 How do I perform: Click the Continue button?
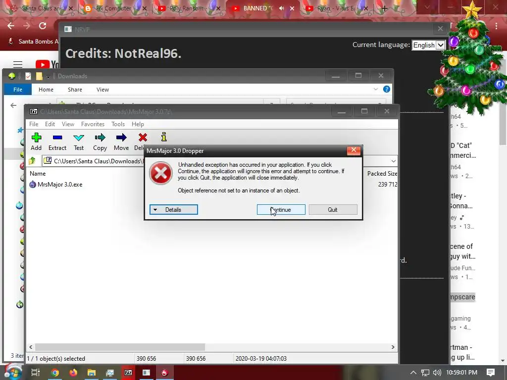click(x=281, y=210)
